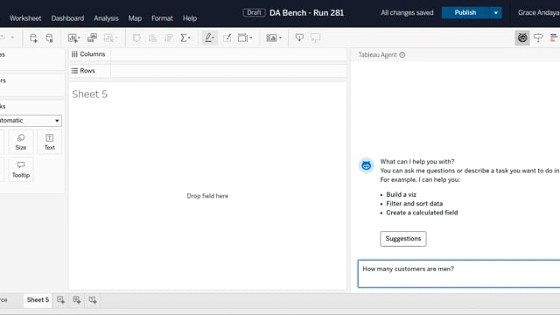Open the Worksheet menu
The image size is (560, 315).
25,18
